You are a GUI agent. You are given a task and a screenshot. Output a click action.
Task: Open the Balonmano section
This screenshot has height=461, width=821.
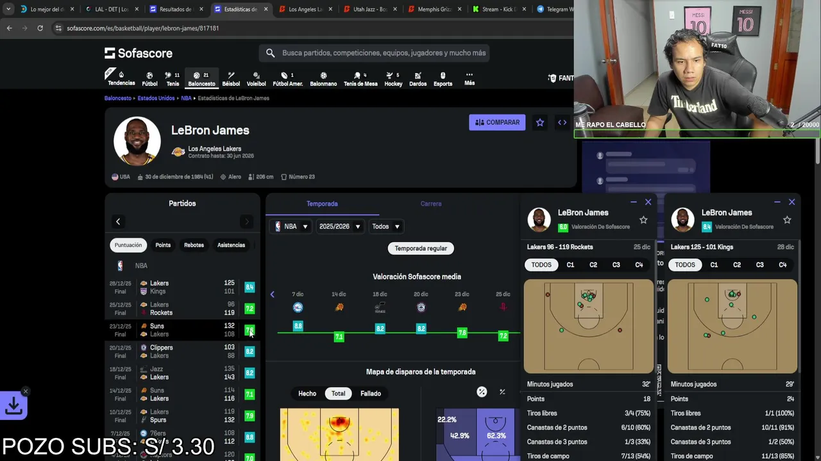[x=323, y=79]
